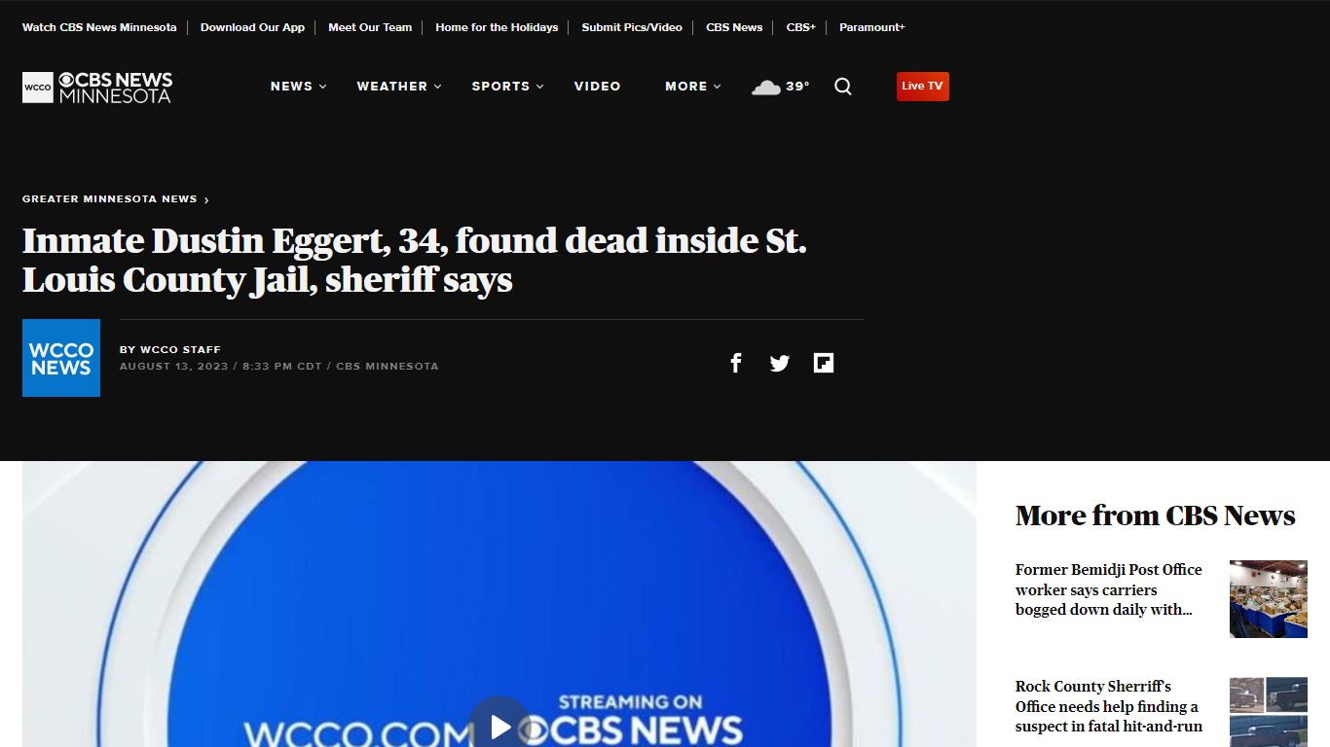The width and height of the screenshot is (1330, 747).
Task: Click Rock County hit-and-run story thumbnail
Action: pyautogui.click(x=1269, y=712)
